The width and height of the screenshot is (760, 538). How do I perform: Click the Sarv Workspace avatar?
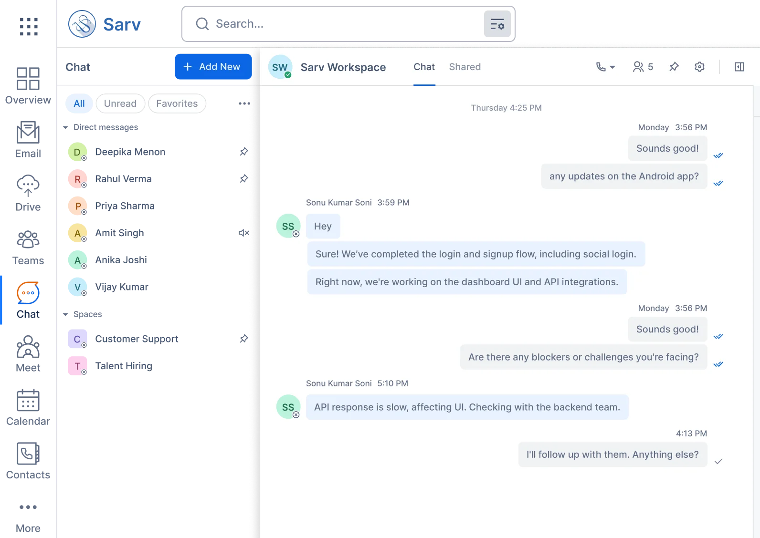click(x=280, y=67)
